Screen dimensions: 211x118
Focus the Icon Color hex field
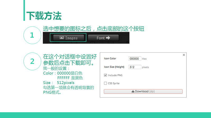(135, 59)
